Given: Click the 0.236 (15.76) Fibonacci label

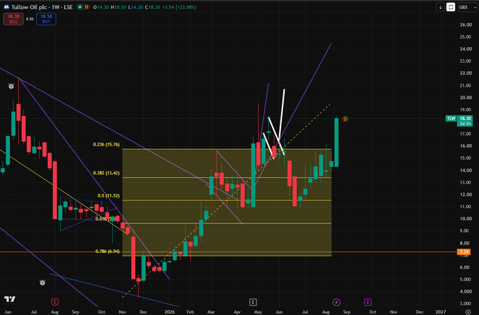Looking at the screenshot, I should pos(106,145).
